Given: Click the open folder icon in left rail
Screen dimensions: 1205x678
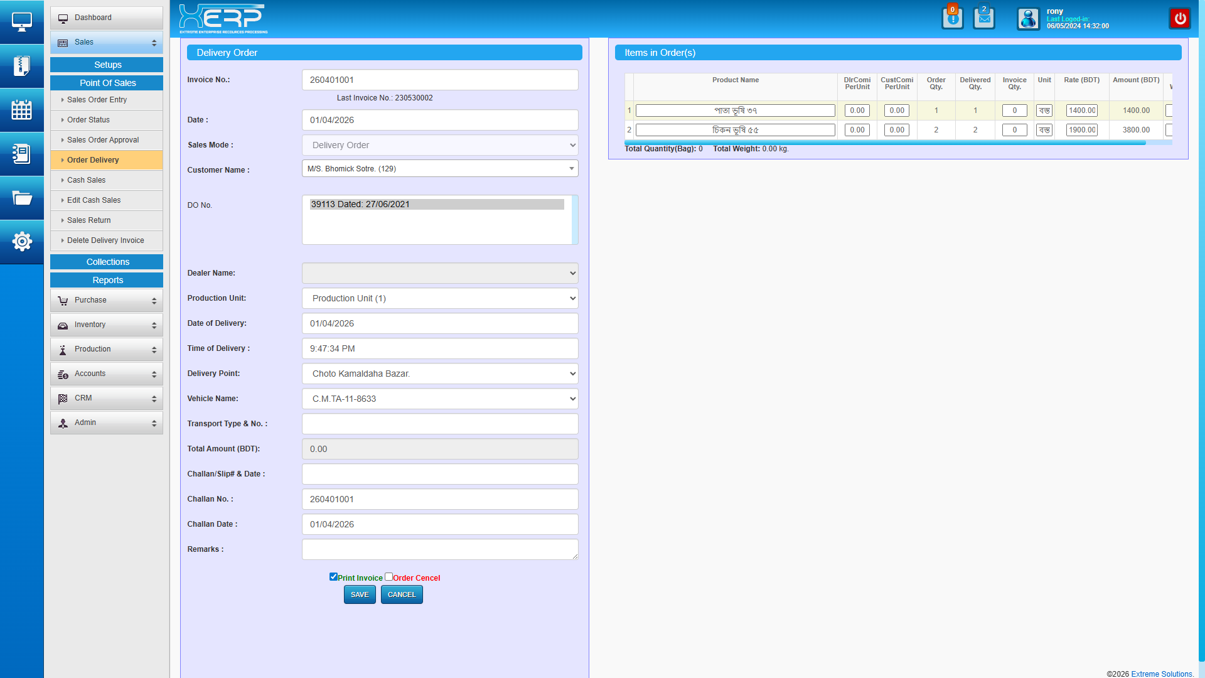Looking at the screenshot, I should 21,198.
